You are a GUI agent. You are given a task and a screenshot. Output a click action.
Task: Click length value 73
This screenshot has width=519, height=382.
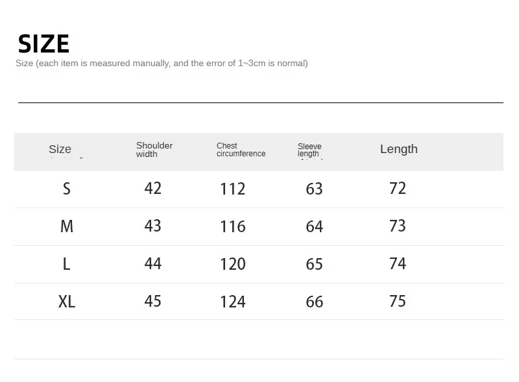397,226
